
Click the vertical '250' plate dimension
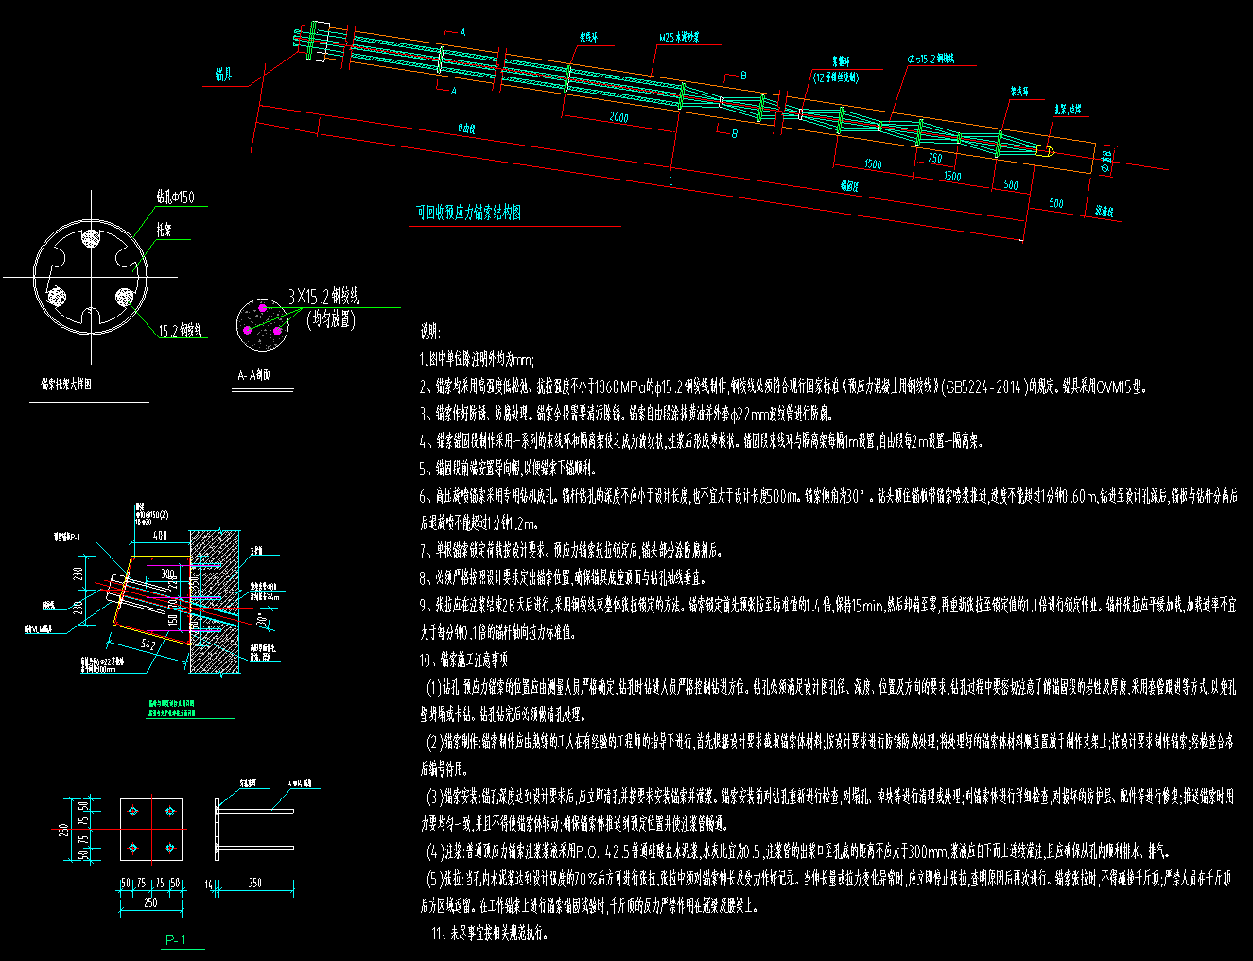pos(65,830)
